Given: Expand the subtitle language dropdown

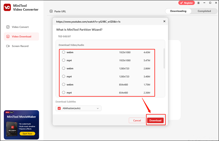Looking at the screenshot, I should pos(98,108).
